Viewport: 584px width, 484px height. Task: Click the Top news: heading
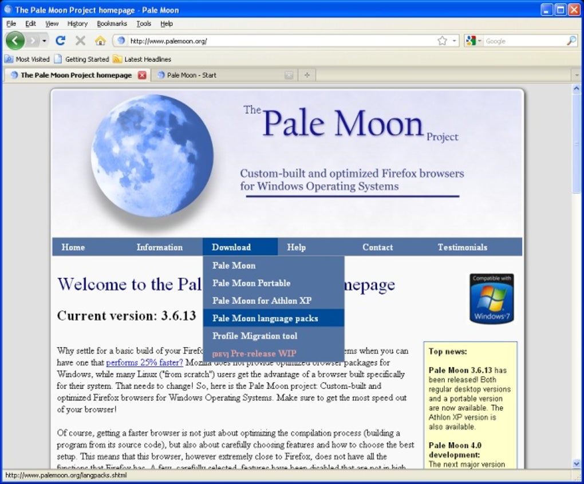coord(448,351)
